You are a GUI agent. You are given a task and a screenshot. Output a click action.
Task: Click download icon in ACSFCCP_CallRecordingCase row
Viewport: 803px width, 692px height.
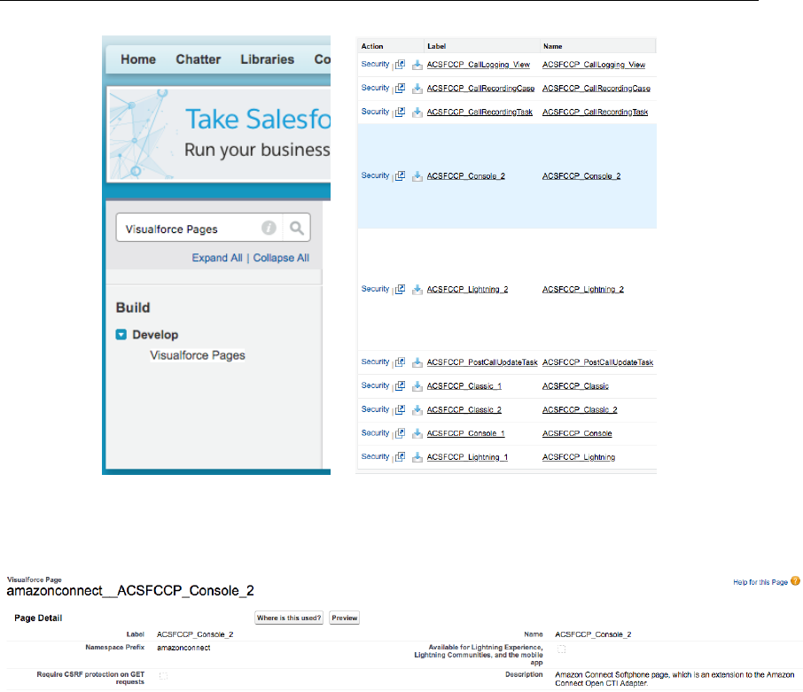[417, 88]
